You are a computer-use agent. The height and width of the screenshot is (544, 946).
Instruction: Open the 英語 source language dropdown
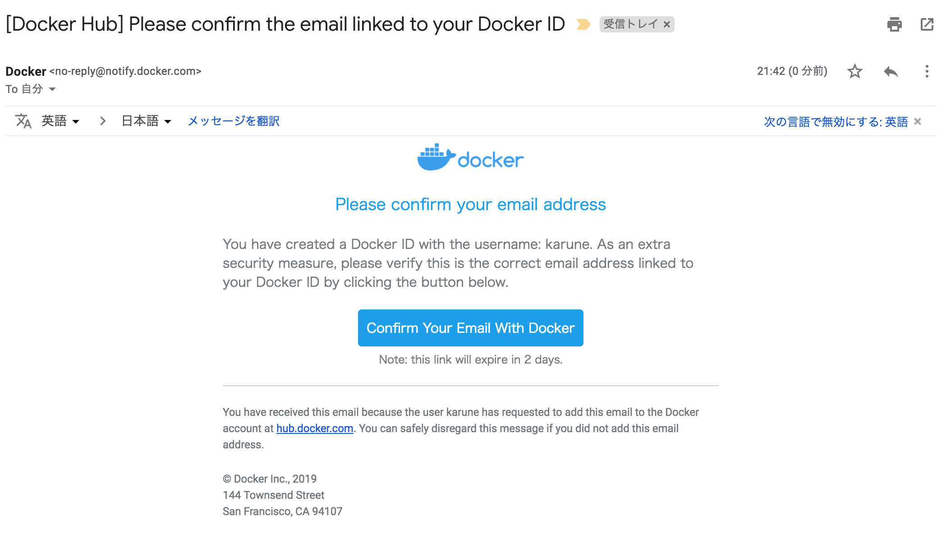tap(60, 121)
